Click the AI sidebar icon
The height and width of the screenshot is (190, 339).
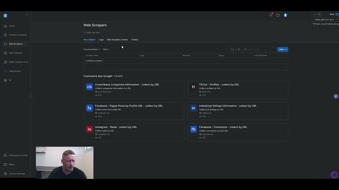pyautogui.click(x=5, y=80)
